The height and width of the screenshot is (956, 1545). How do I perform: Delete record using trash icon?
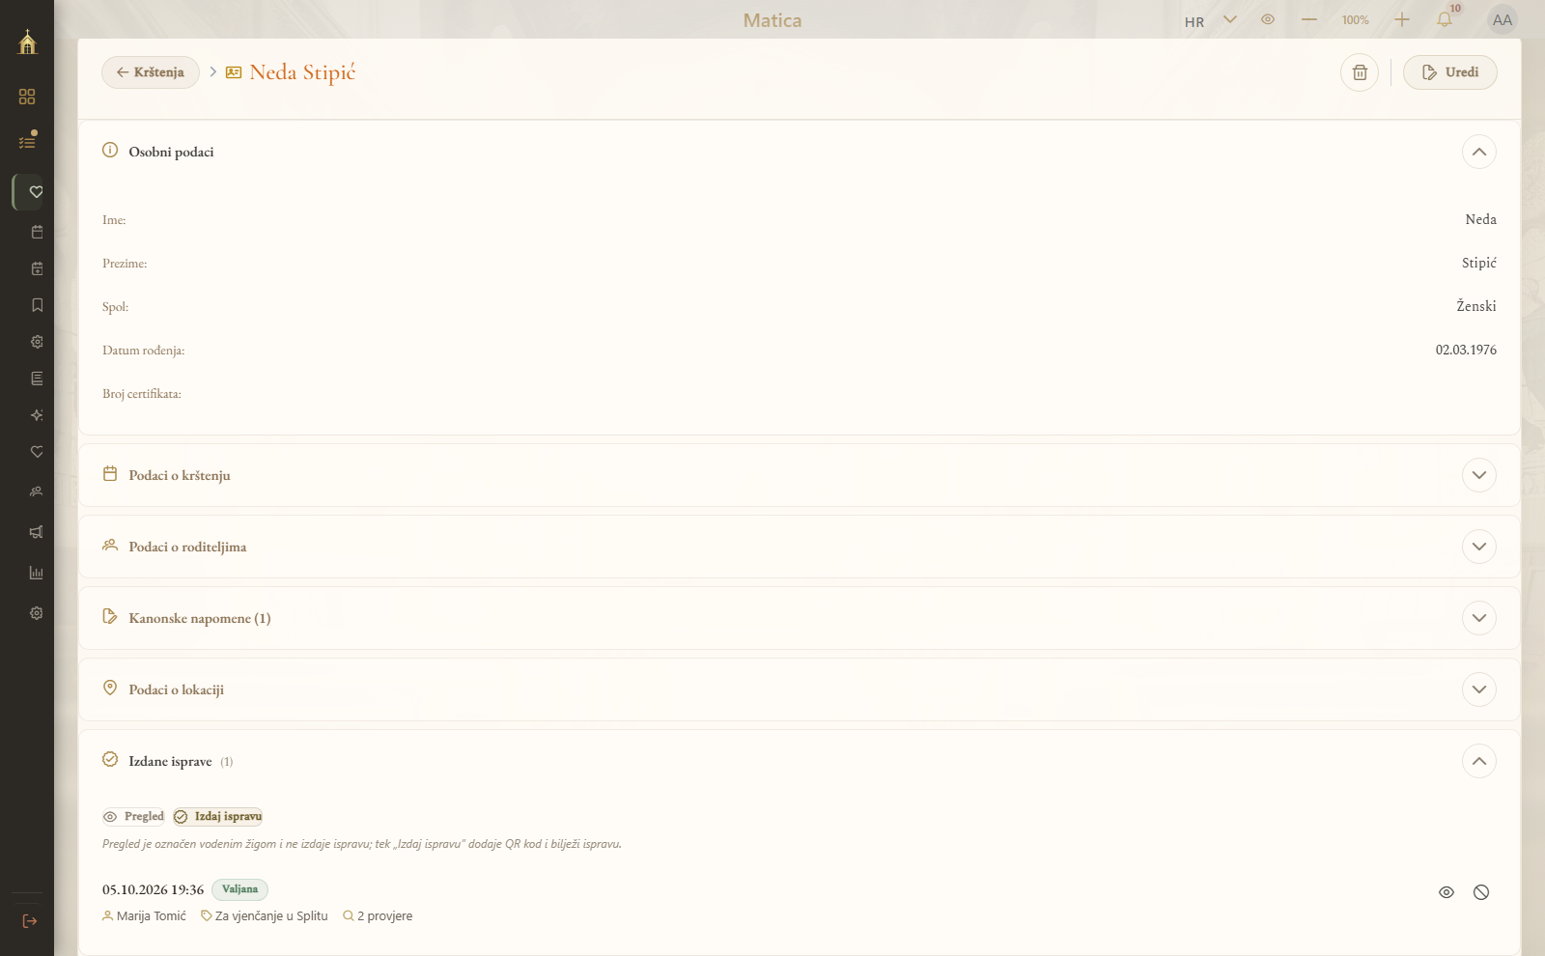pyautogui.click(x=1360, y=72)
